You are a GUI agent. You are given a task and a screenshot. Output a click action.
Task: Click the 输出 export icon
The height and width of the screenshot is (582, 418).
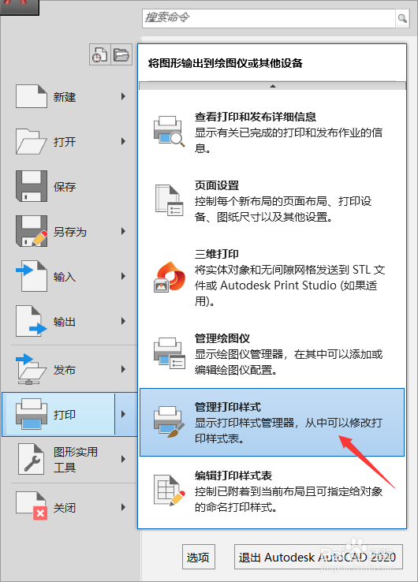(32, 321)
